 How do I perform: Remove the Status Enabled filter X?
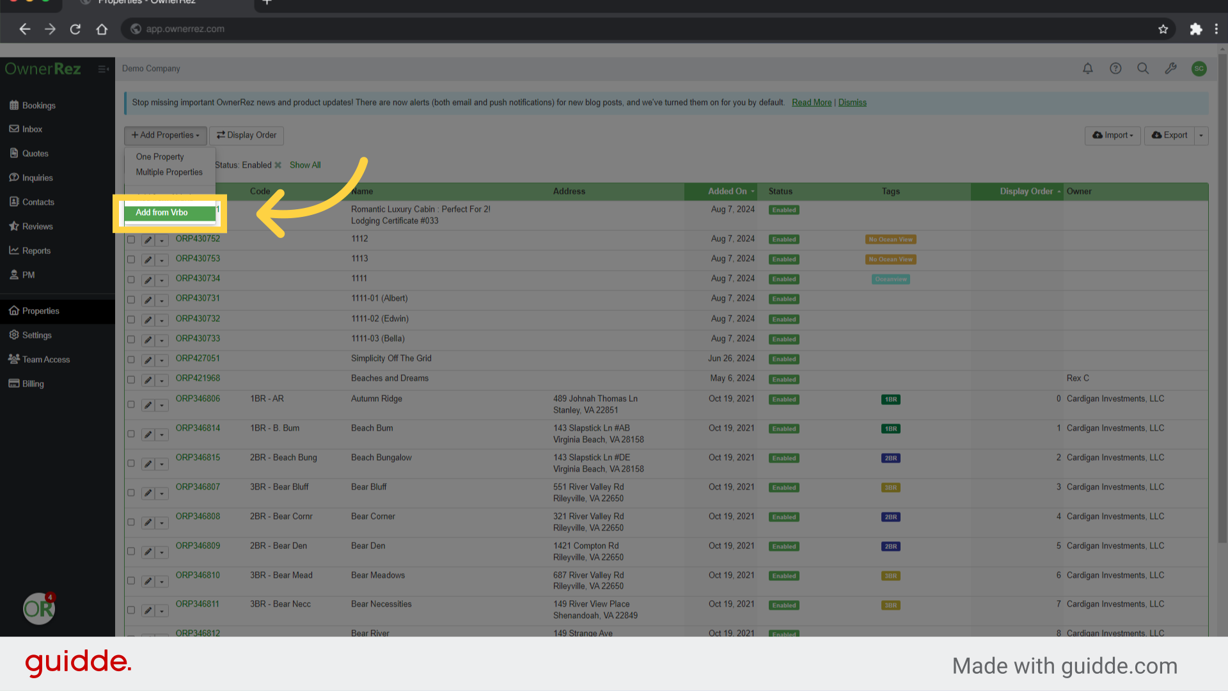(278, 165)
